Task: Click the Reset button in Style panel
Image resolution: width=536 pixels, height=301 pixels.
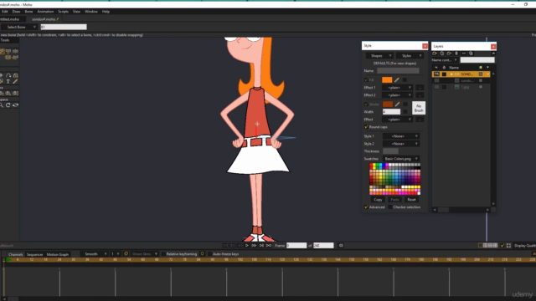Action: (x=411, y=200)
